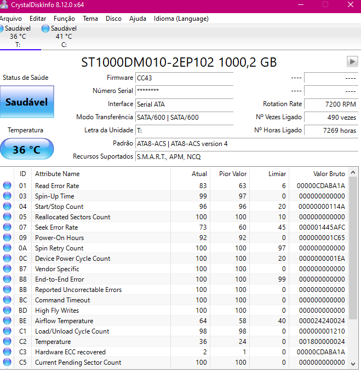Screen dimensions: 361x374
Task: Open the Idioma (Language) menu
Action: [x=181, y=19]
